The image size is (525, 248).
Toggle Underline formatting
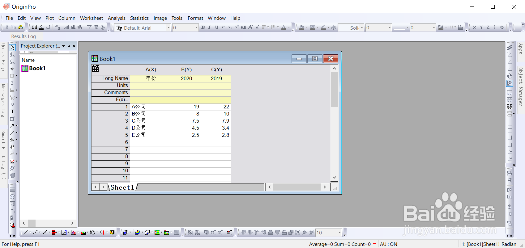pyautogui.click(x=216, y=27)
